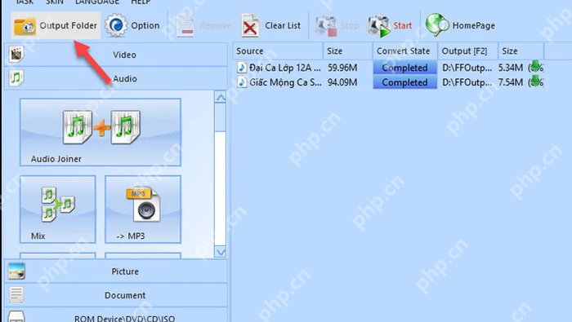The width and height of the screenshot is (572, 322).
Task: Click music note icon of Đại Ca Lớp row
Action: [242, 68]
